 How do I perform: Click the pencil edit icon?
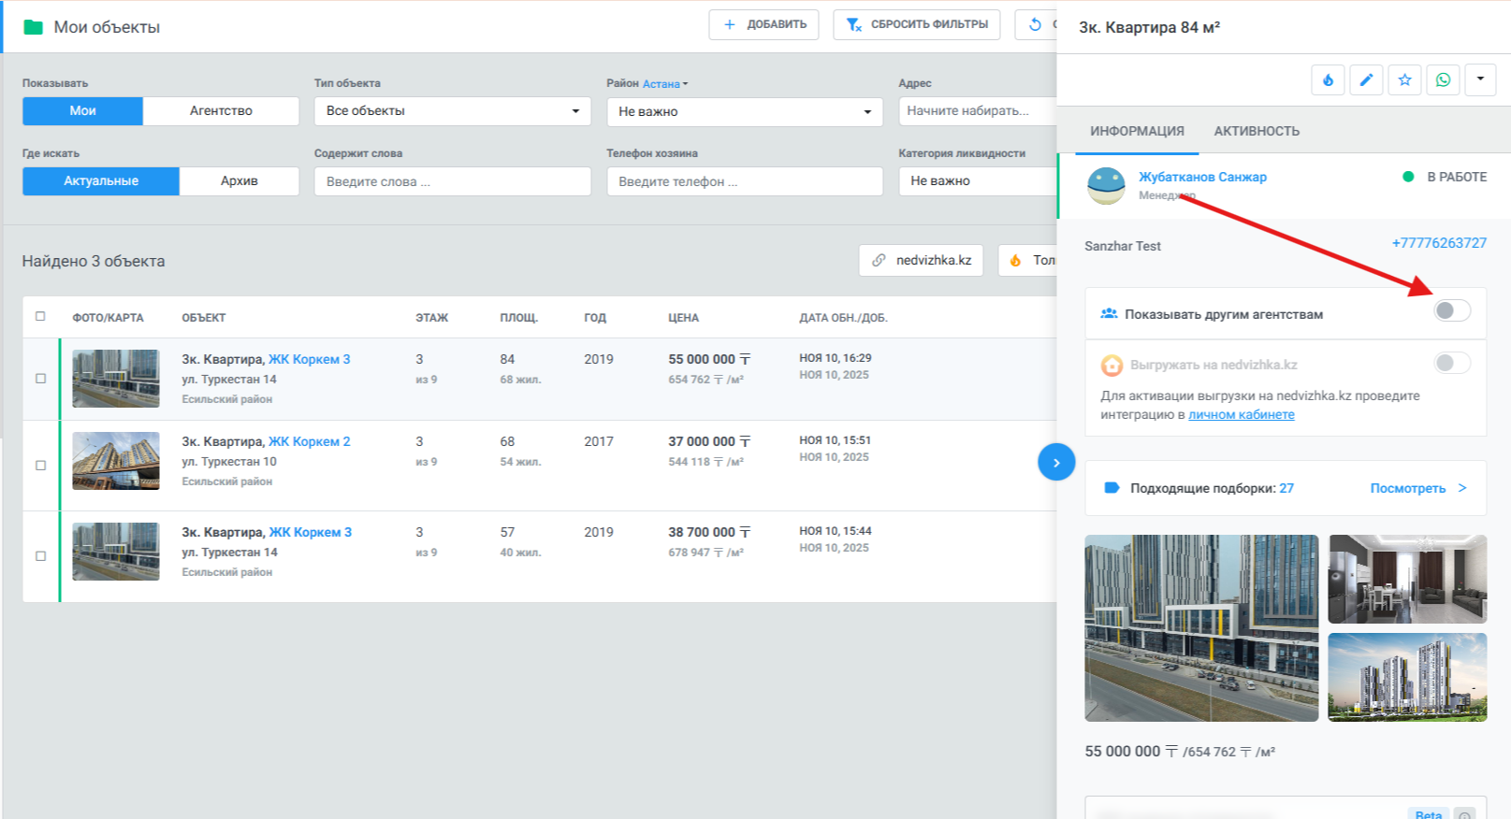1366,80
